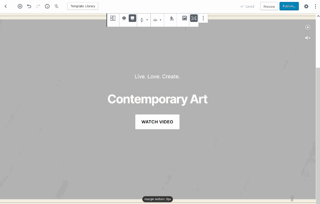Click the Publish button

289,6
